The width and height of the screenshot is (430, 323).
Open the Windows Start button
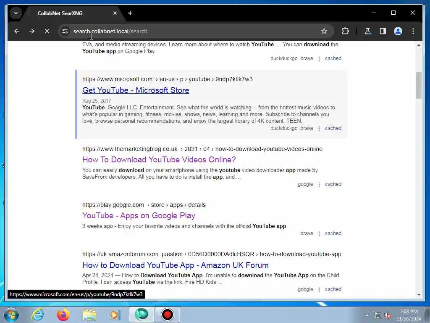pyautogui.click(x=11, y=315)
